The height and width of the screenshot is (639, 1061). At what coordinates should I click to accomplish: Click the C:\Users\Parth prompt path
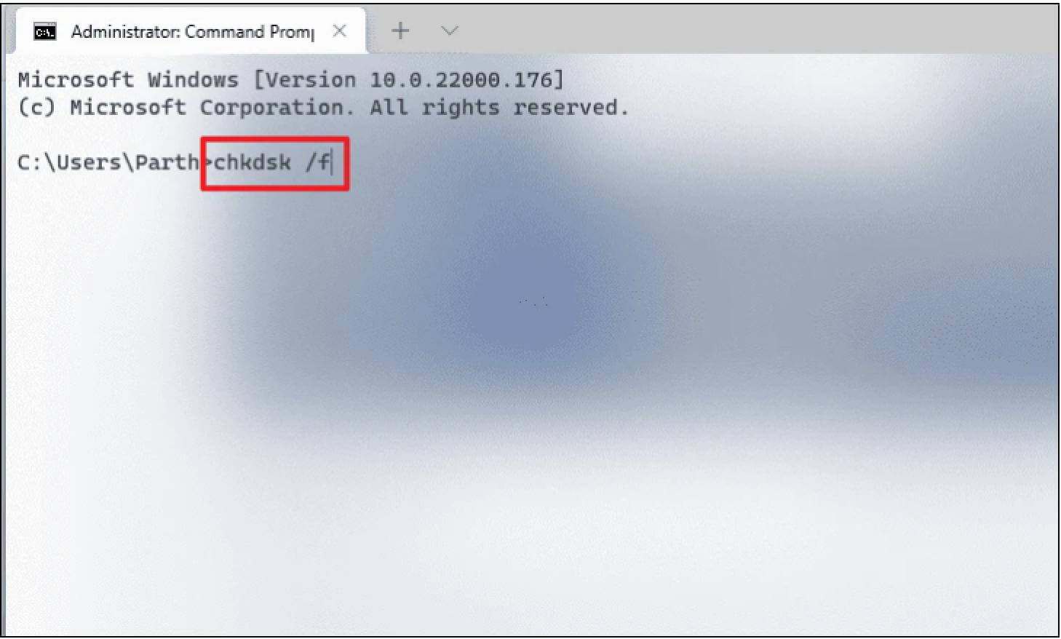click(108, 162)
